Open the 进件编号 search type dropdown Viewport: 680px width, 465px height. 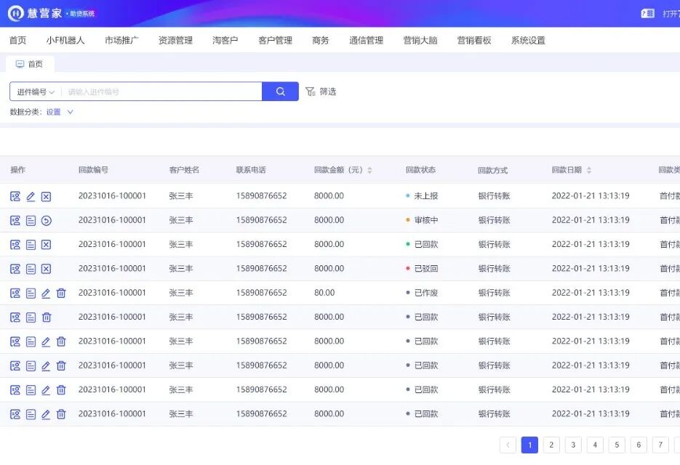36,92
